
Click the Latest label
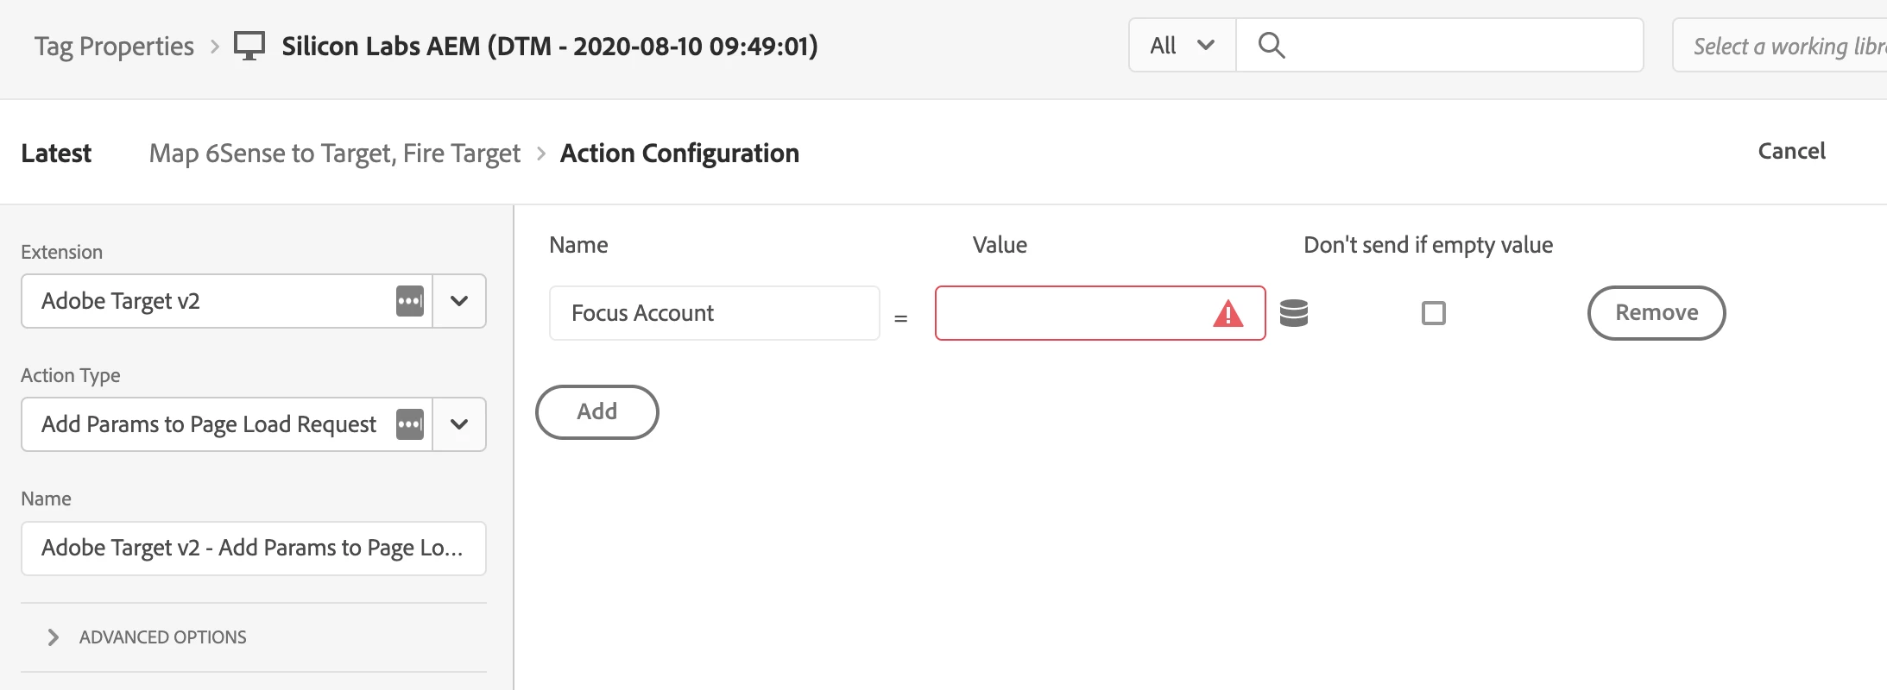pyautogui.click(x=56, y=154)
